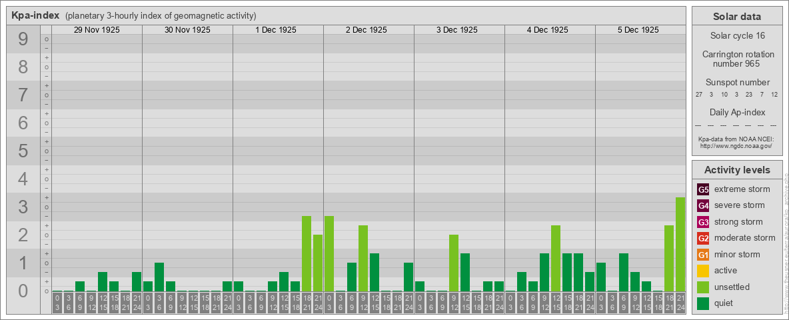Click the 2 Dec 12-15 quiet bar
This screenshot has height=320, width=789.
coord(375,273)
